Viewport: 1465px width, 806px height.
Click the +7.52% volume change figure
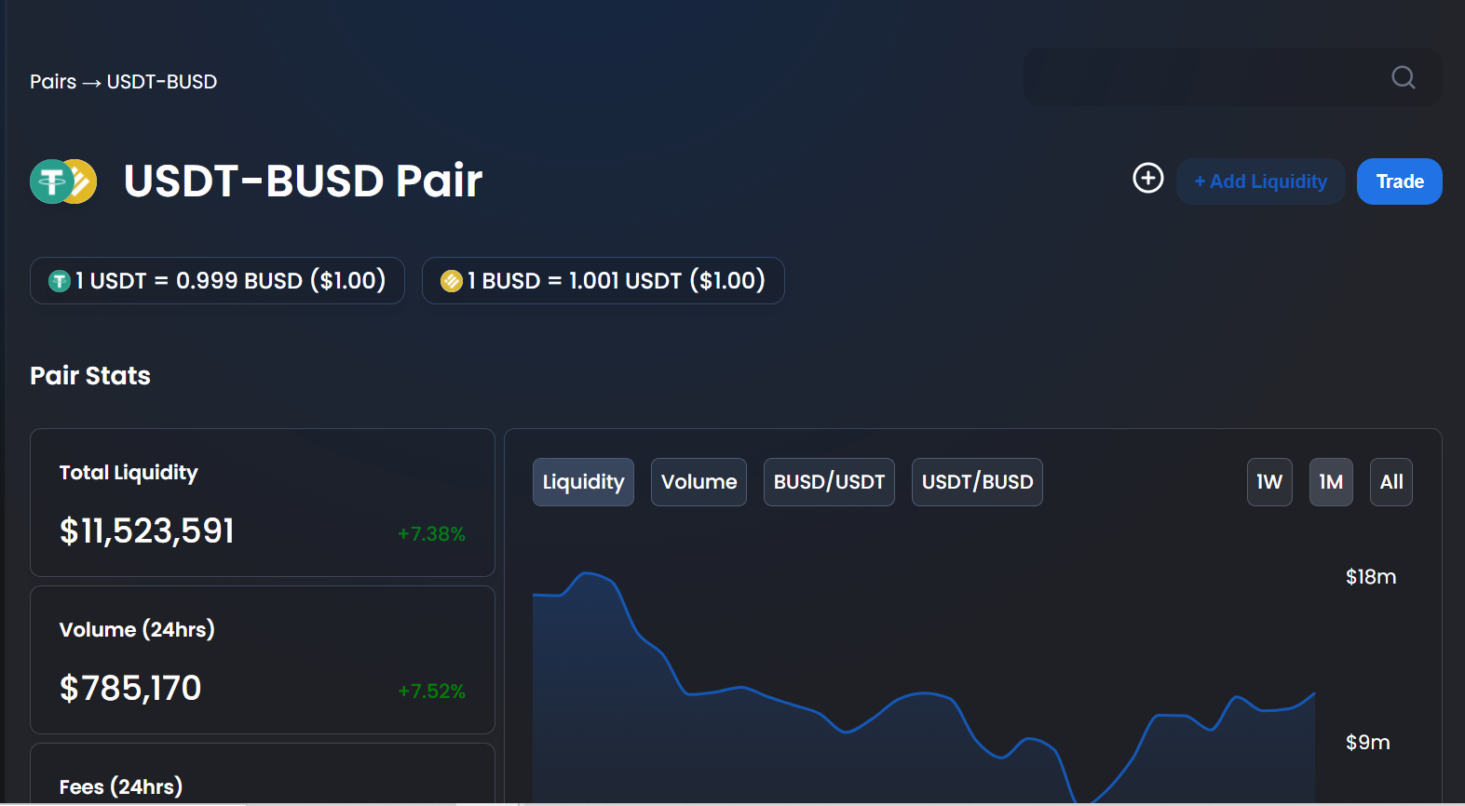coord(431,692)
